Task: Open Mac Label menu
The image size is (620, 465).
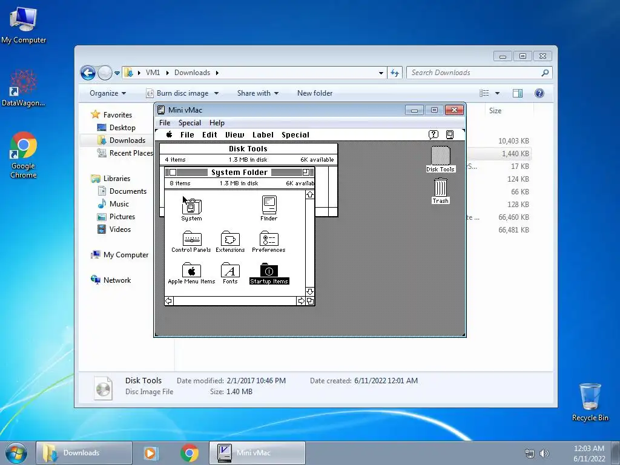Action: (263, 135)
